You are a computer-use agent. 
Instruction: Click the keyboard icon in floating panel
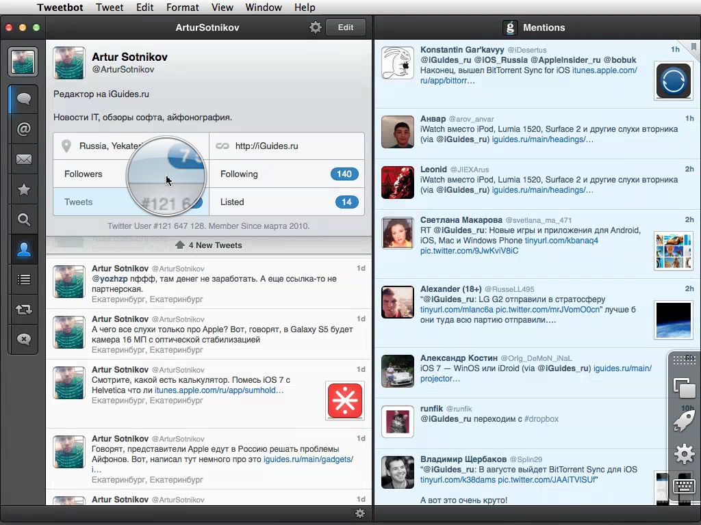point(685,486)
